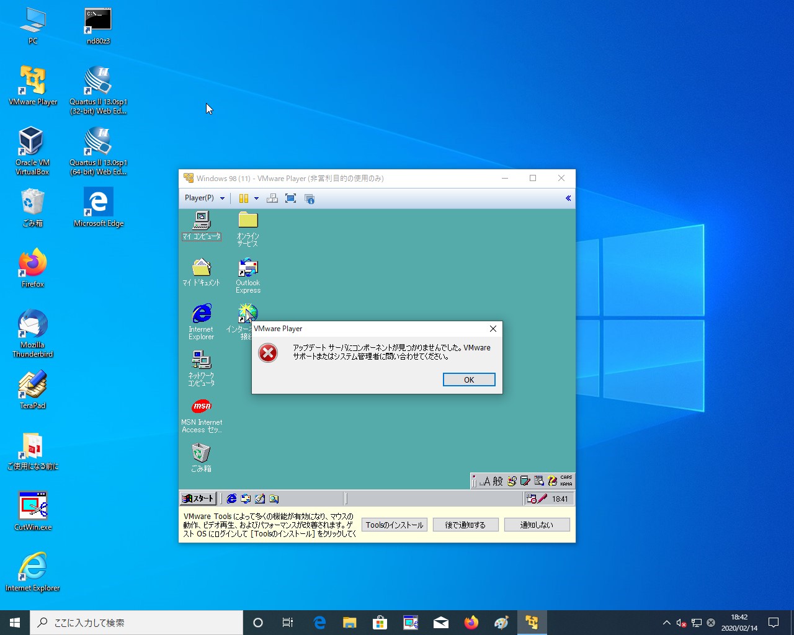Open nd80z3 shortcut on desktop
This screenshot has height=635, width=794.
98,26
